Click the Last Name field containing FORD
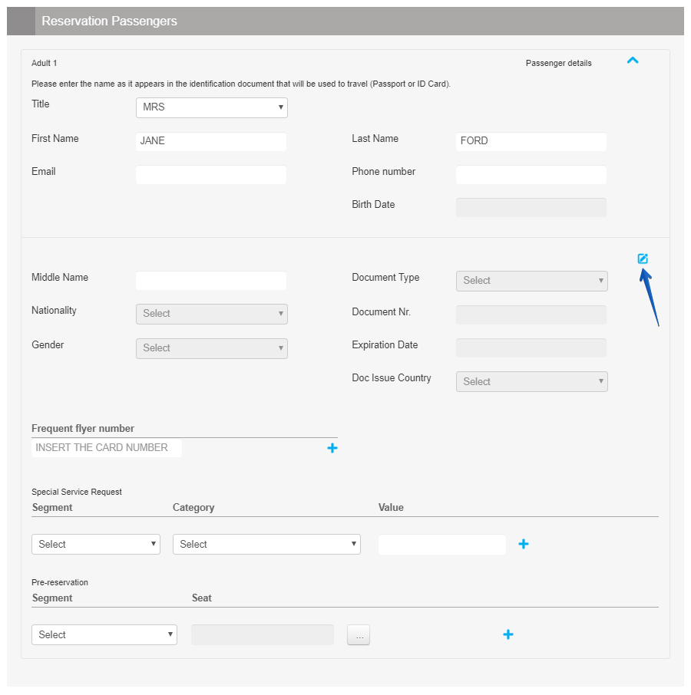 pos(531,142)
